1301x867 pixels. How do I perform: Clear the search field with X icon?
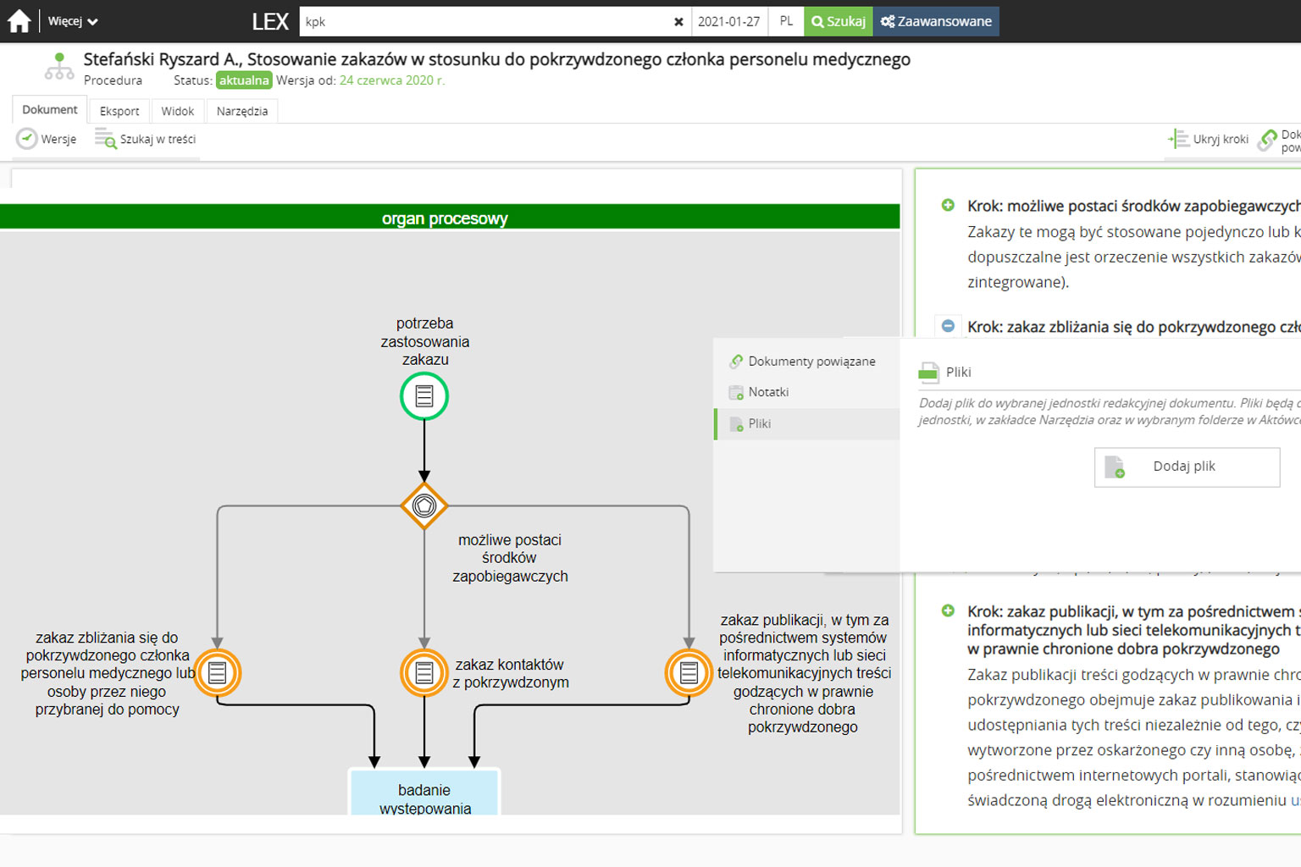click(x=678, y=22)
